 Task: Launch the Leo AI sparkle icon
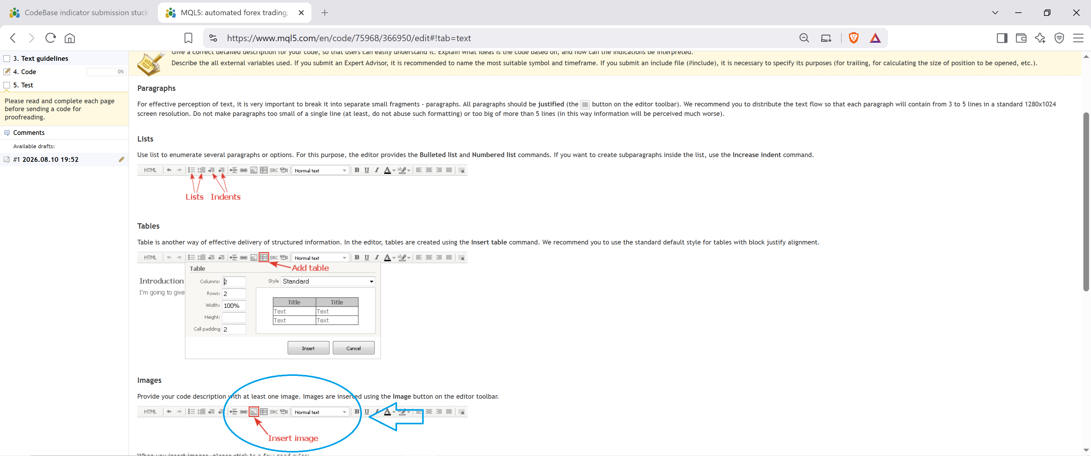click(x=1040, y=38)
